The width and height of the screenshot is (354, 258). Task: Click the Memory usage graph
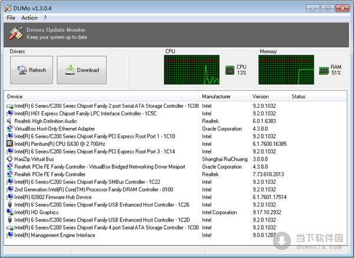point(286,70)
